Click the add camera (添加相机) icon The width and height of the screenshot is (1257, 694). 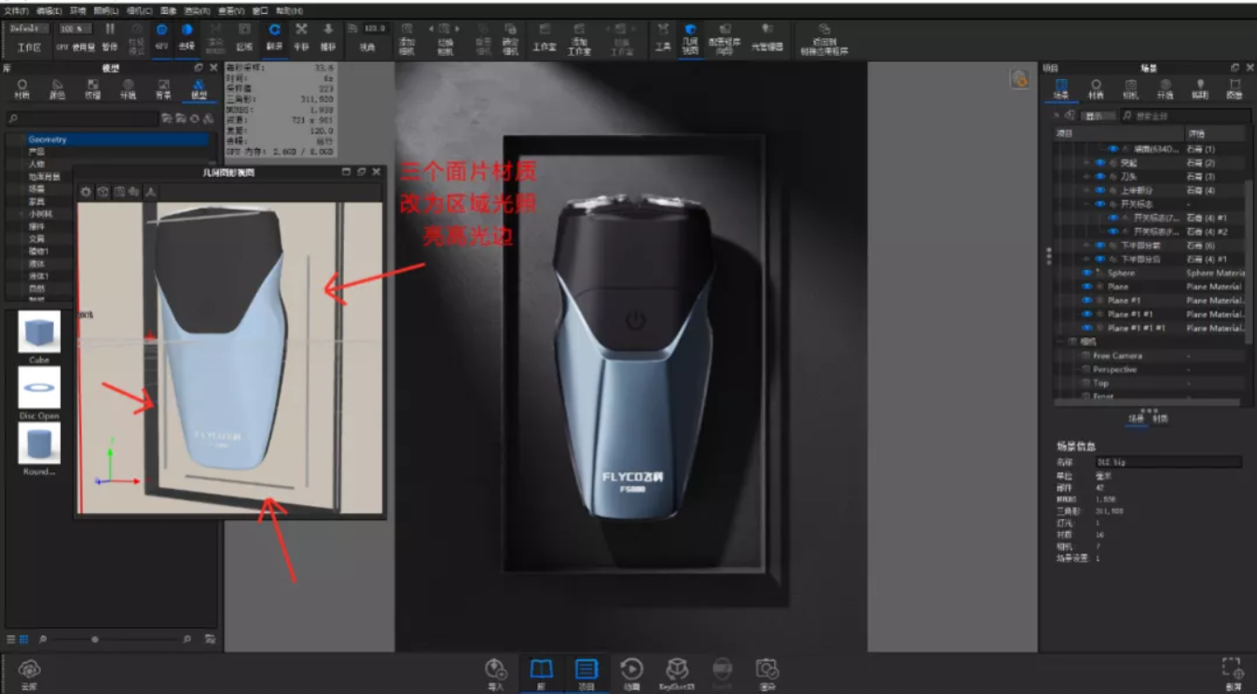click(x=407, y=29)
